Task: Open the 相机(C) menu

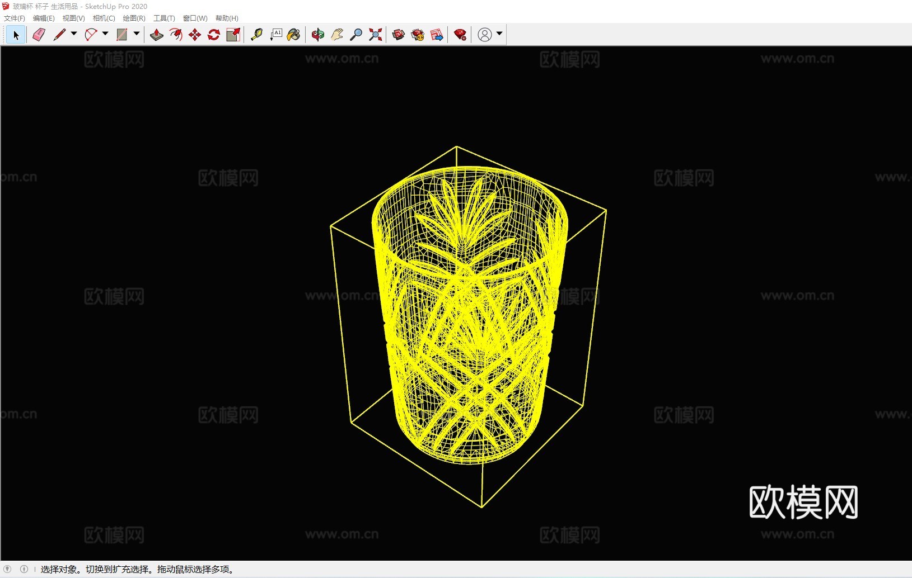Action: (x=104, y=18)
